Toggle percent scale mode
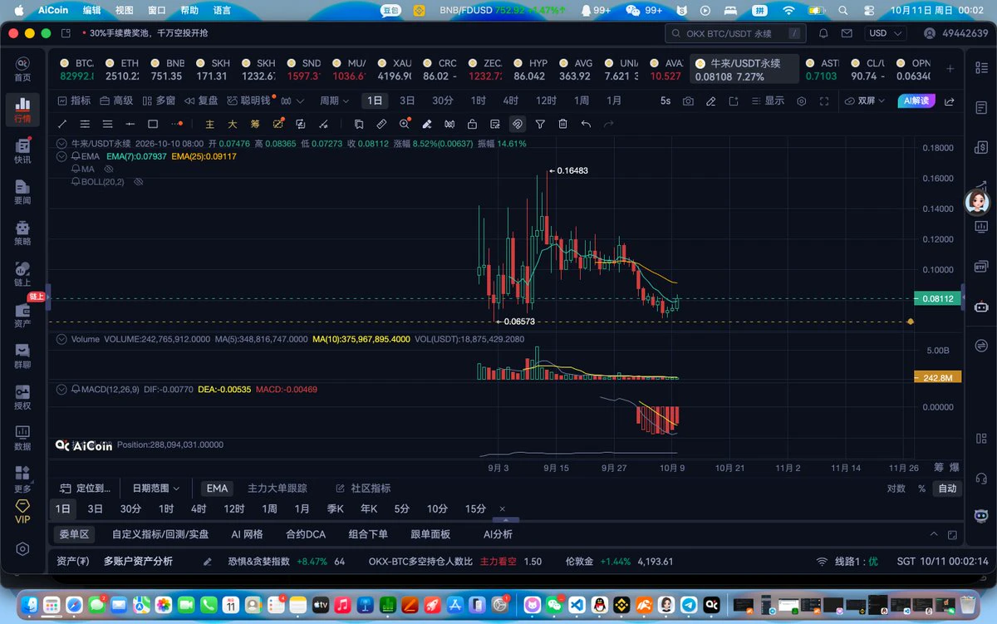 (921, 489)
